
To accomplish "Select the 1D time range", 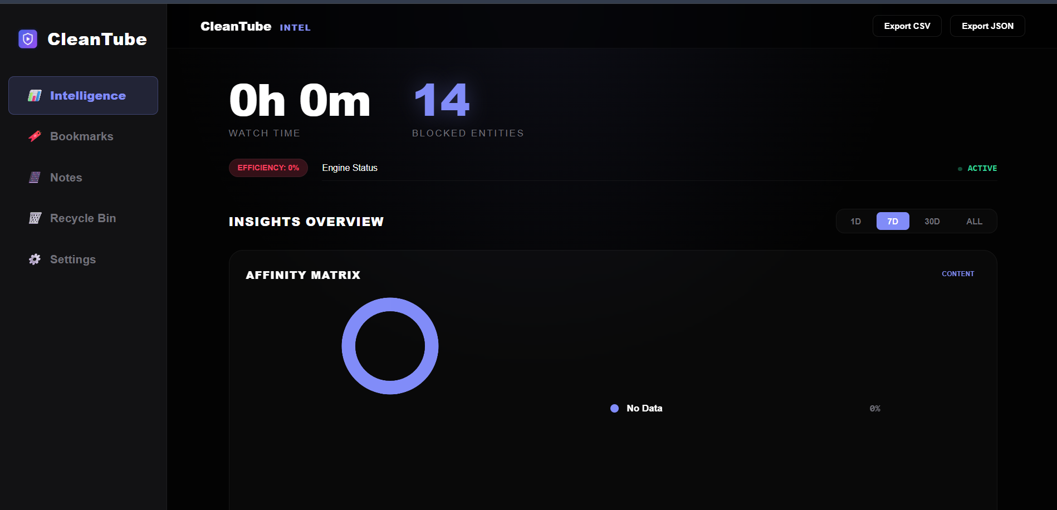I will (855, 222).
